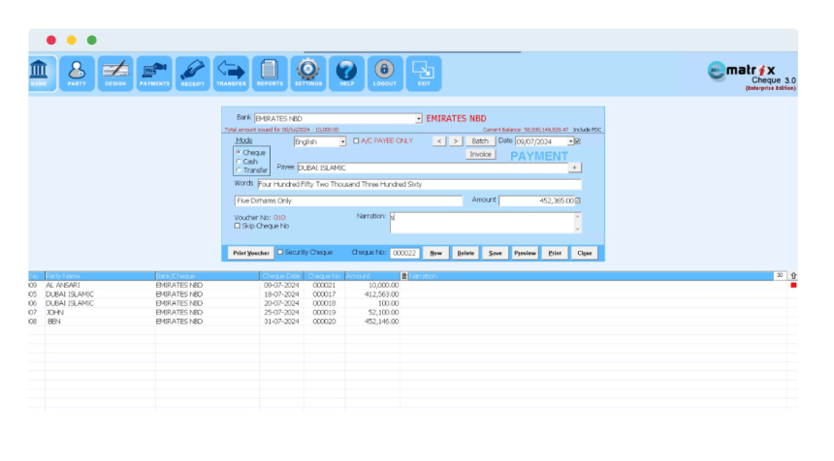
Task: Click the Cheque No field 000022
Action: click(404, 254)
